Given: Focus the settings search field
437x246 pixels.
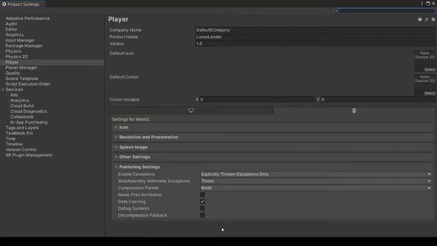Looking at the screenshot, I should [384, 11].
